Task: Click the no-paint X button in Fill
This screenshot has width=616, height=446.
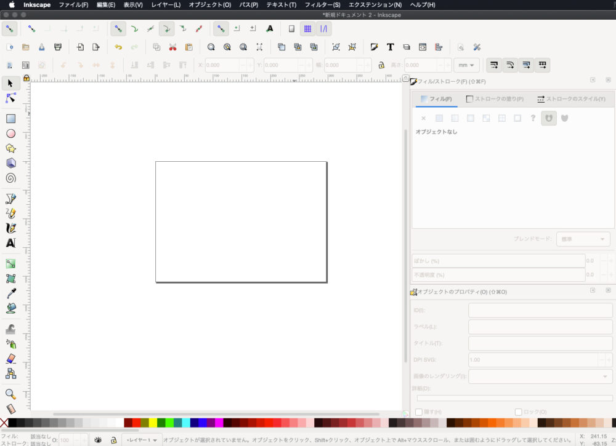Action: (423, 118)
